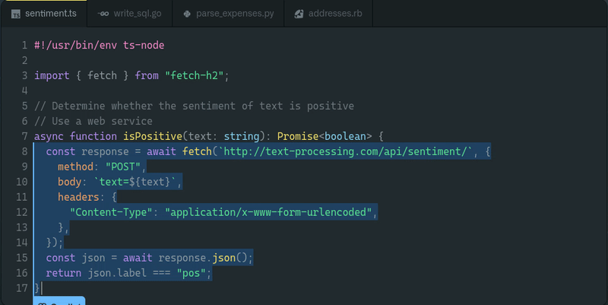Screen dimensions: 608x305
Task: Click the Go icon on write_sql.go tab
Action: (103, 14)
